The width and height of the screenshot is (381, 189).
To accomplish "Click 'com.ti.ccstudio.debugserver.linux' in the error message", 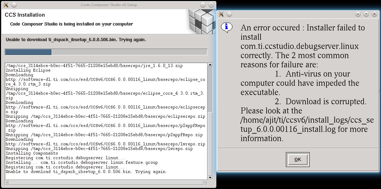I will click(300, 46).
